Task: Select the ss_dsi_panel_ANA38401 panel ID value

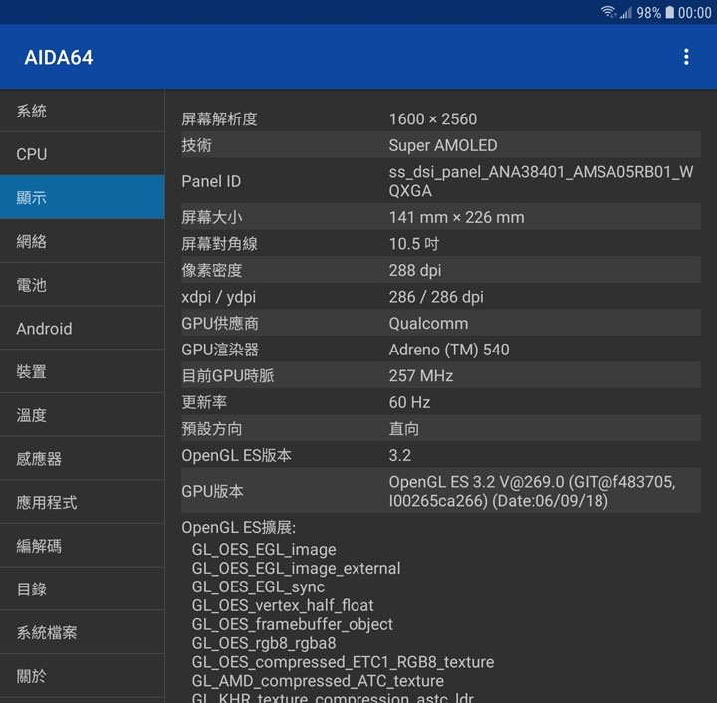Action: [x=542, y=181]
